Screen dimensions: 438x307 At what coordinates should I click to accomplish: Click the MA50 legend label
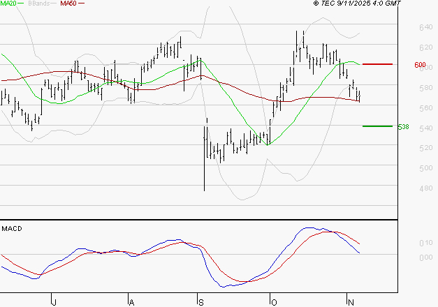click(68, 3)
